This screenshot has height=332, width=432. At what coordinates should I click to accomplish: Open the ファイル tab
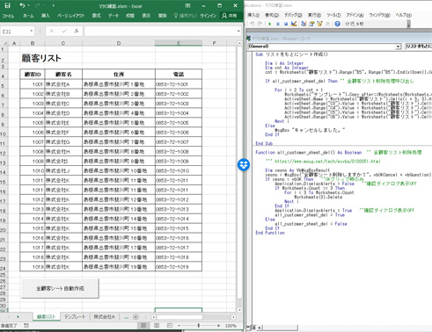click(x=8, y=16)
